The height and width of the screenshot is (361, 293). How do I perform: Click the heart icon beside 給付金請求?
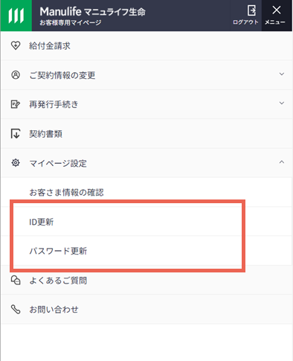coord(16,45)
